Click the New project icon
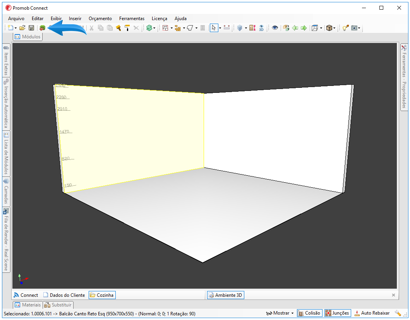Screen dimensions: 410x320 tap(10, 28)
